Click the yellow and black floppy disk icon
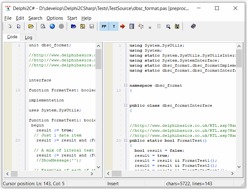 coord(177,26)
